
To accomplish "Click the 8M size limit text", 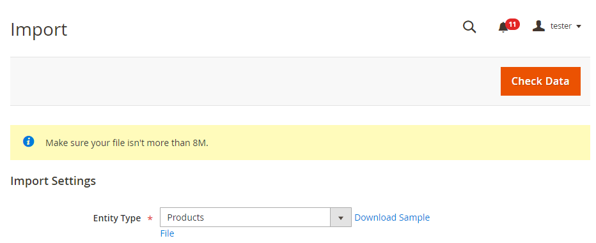I will (200, 143).
